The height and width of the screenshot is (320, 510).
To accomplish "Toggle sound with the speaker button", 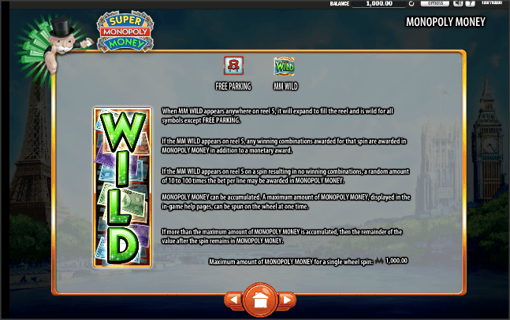I will point(458,3).
